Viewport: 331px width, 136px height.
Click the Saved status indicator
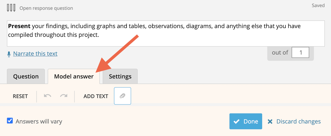pyautogui.click(x=318, y=6)
